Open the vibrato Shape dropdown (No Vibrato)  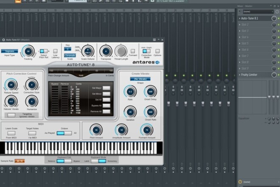140,79
